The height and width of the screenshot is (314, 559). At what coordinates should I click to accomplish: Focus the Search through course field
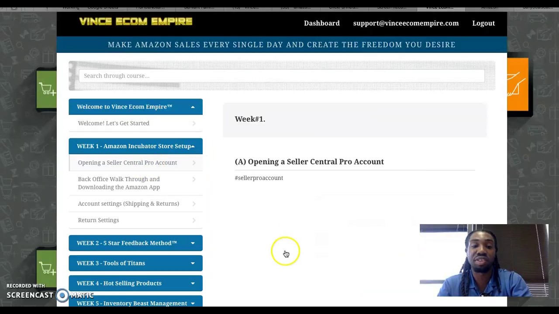(282, 76)
